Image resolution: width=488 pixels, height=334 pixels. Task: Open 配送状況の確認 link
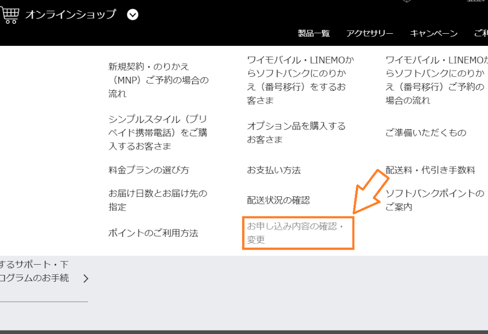click(x=278, y=200)
